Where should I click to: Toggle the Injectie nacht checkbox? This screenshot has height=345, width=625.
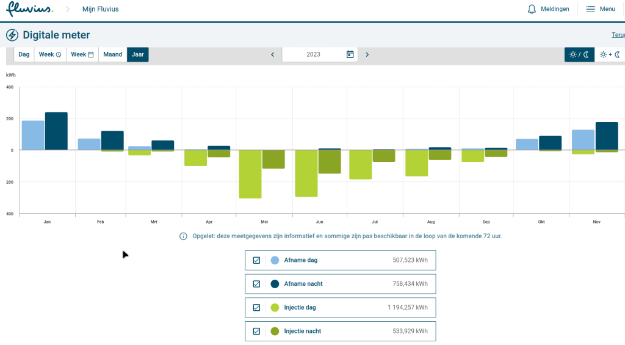[256, 331]
